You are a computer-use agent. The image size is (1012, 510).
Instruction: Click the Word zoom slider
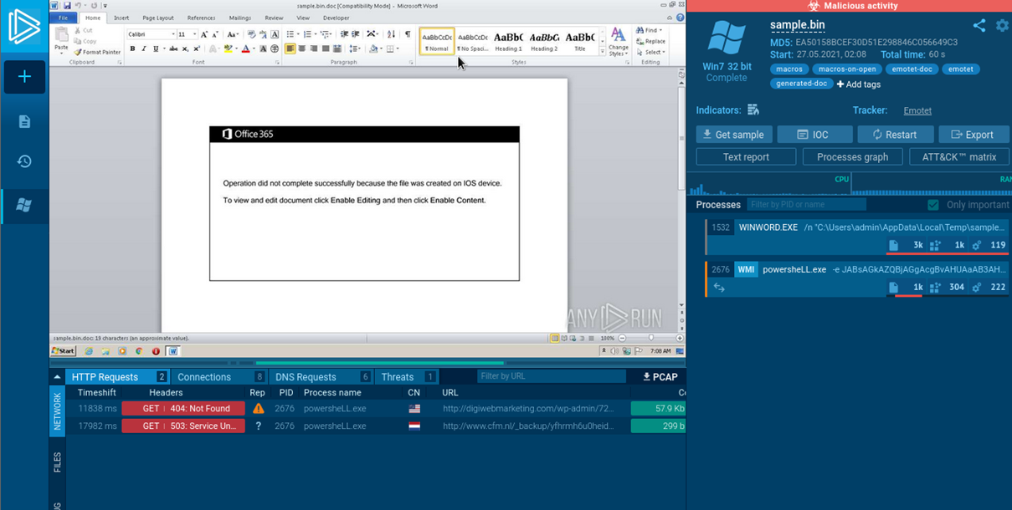(x=651, y=339)
